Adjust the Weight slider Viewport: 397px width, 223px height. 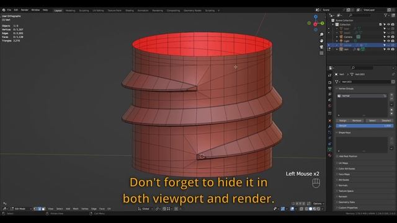coord(365,126)
